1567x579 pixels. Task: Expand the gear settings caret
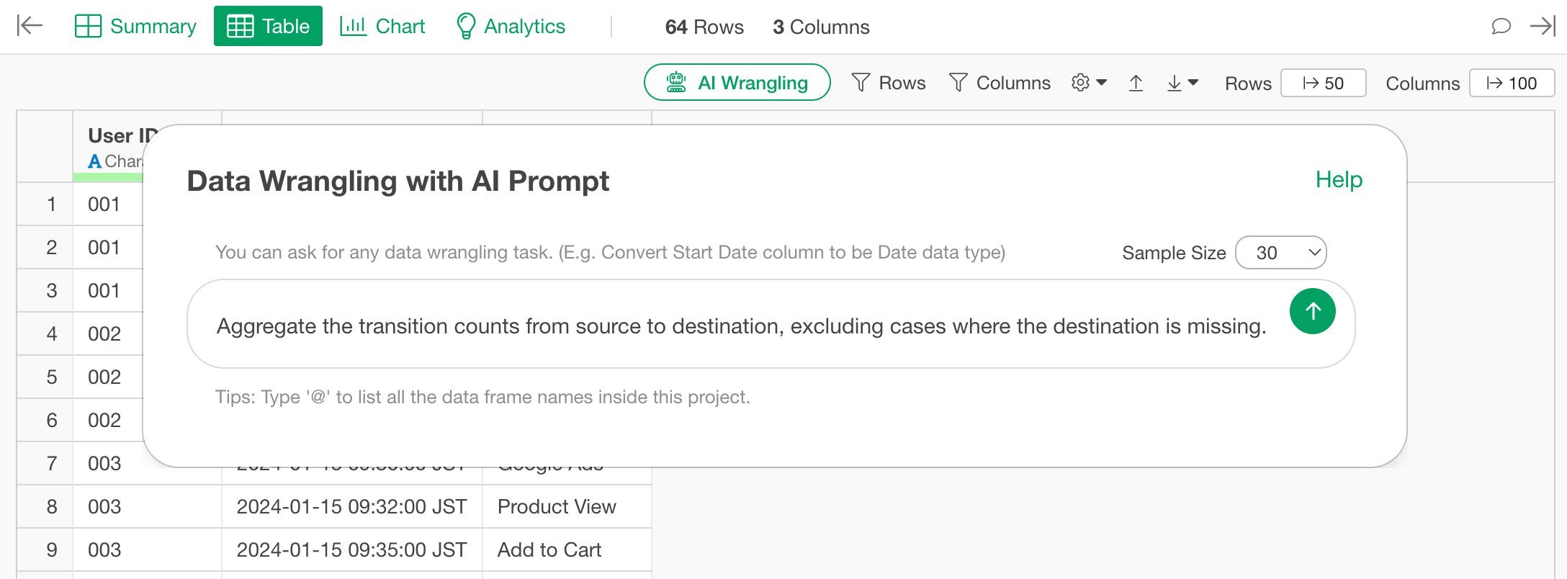1102,83
